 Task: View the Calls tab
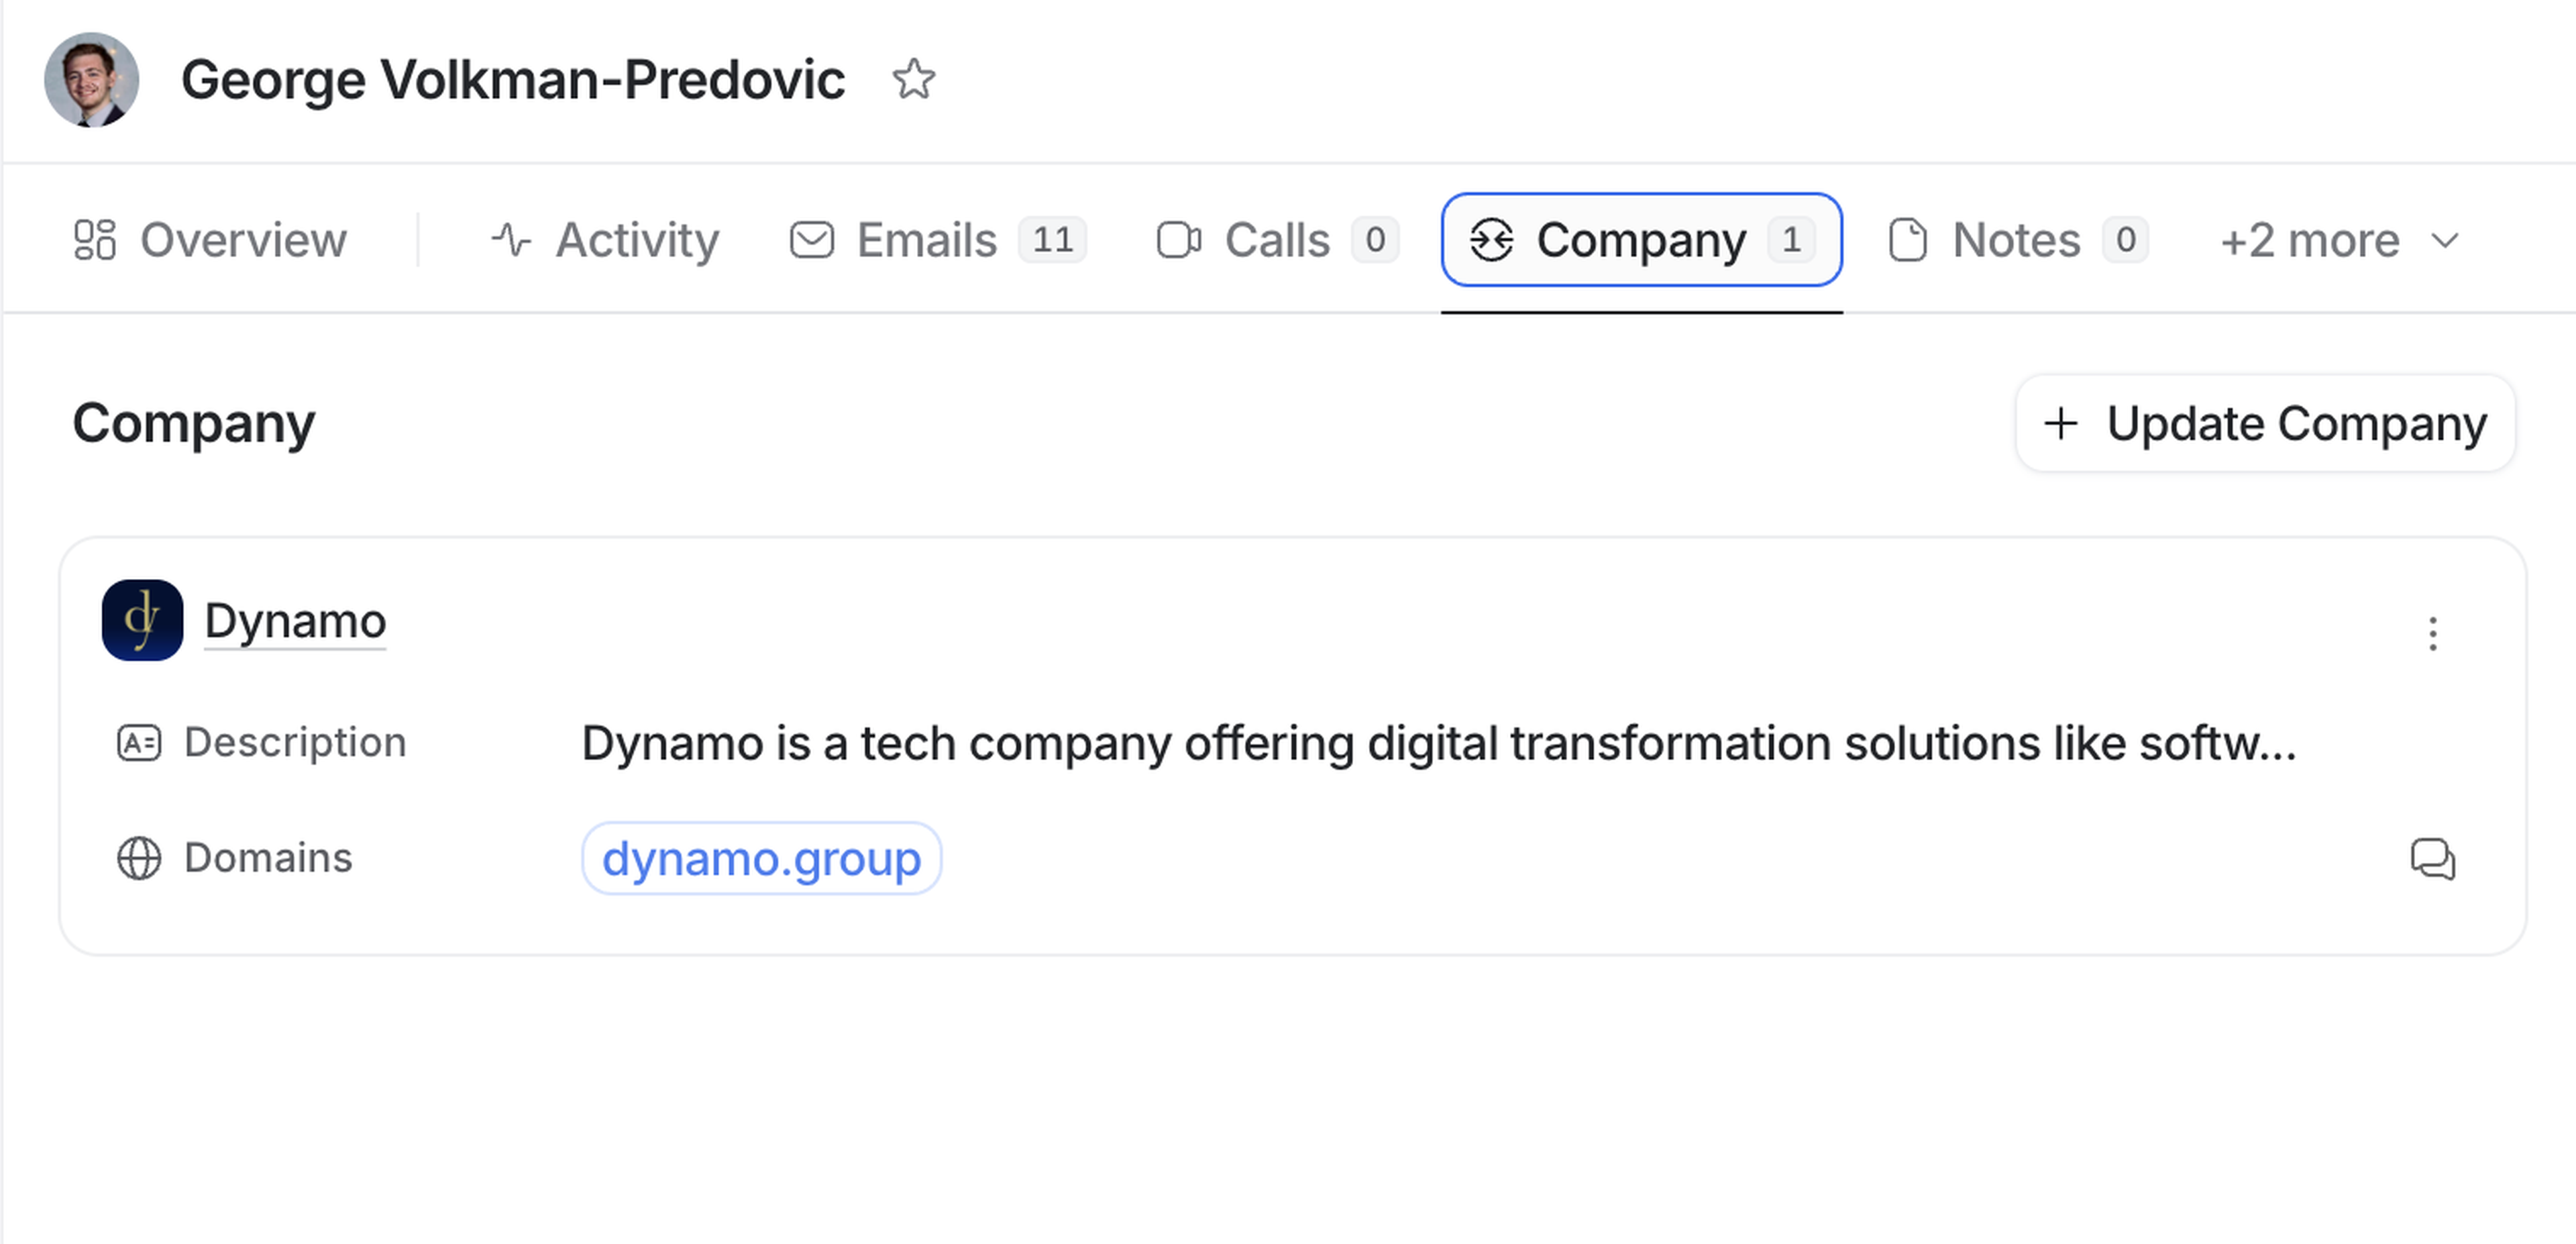[1276, 240]
